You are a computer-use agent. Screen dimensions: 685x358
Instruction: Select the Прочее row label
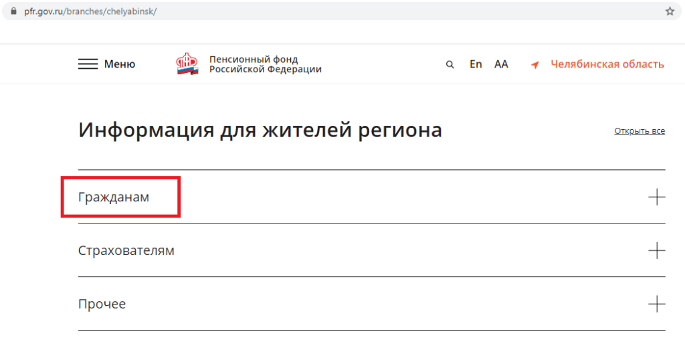[x=102, y=304]
